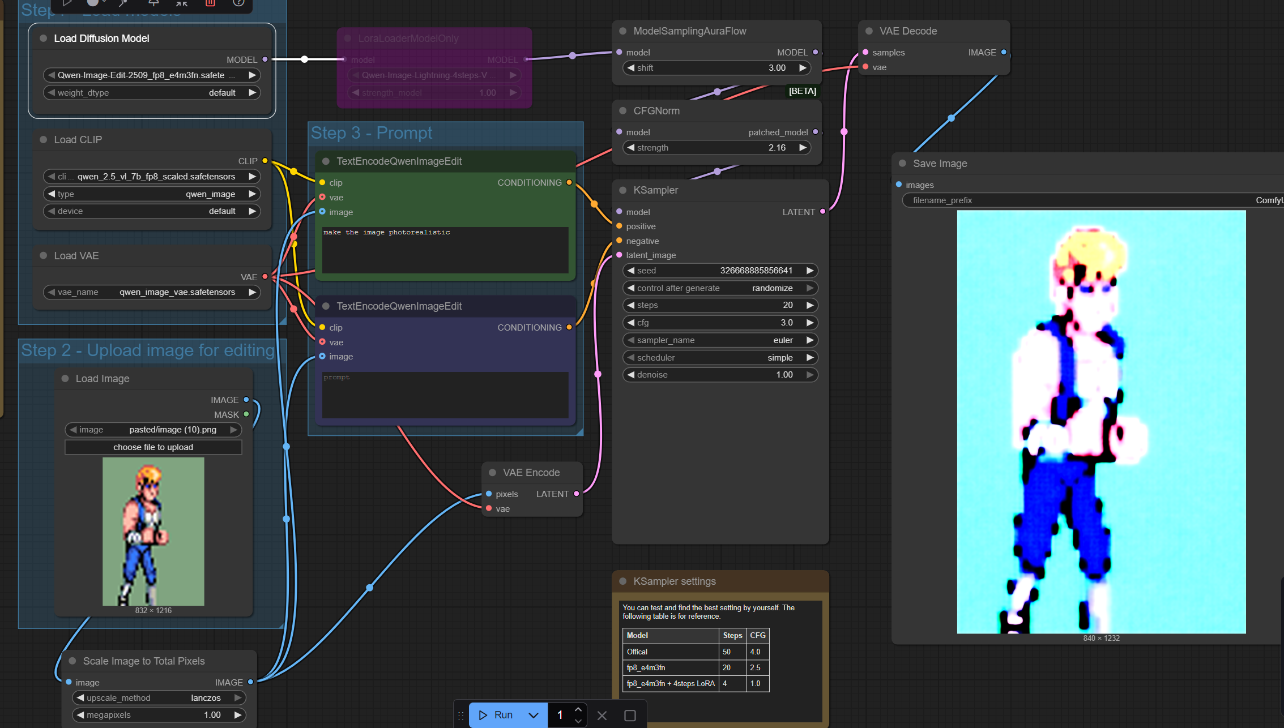Screen dimensions: 1284x728
Task: Click the collapse arrows icon in selection toolbar
Action: click(x=181, y=3)
